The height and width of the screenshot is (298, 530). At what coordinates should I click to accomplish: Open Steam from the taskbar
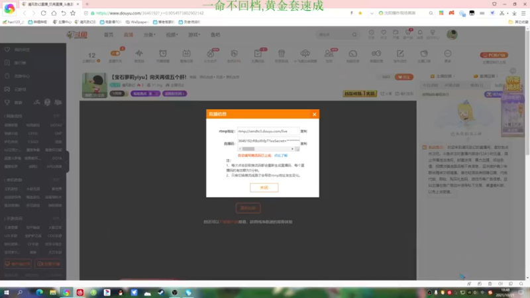point(161,292)
